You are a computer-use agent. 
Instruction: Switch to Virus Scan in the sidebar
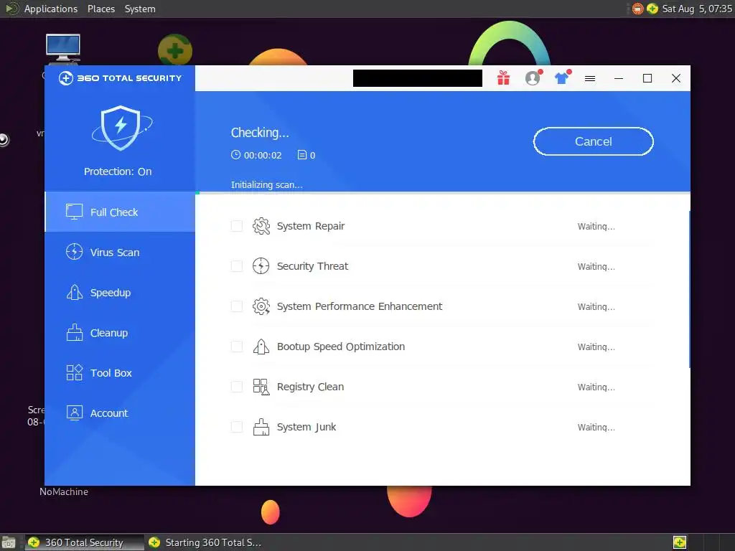pos(120,252)
